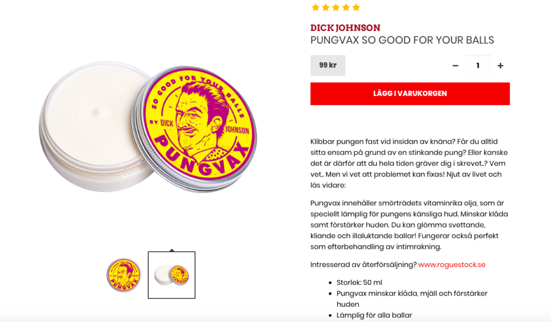This screenshot has height=322, width=551.
Task: Click the plus quantity icon
Action: [500, 65]
